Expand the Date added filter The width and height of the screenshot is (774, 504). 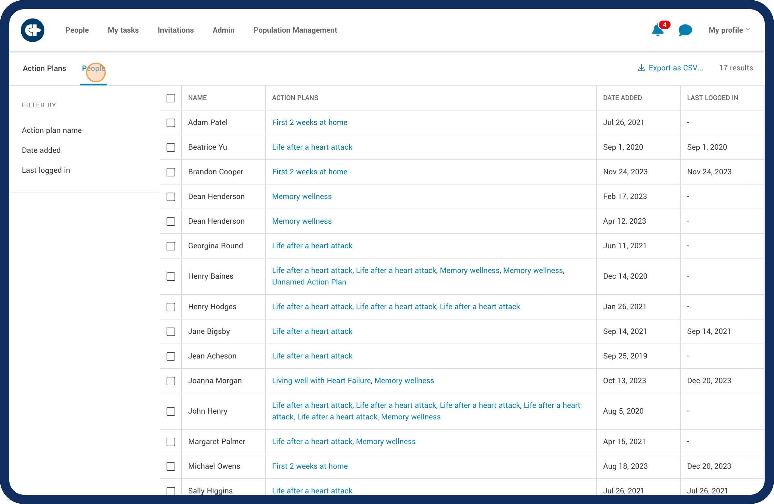[41, 150]
